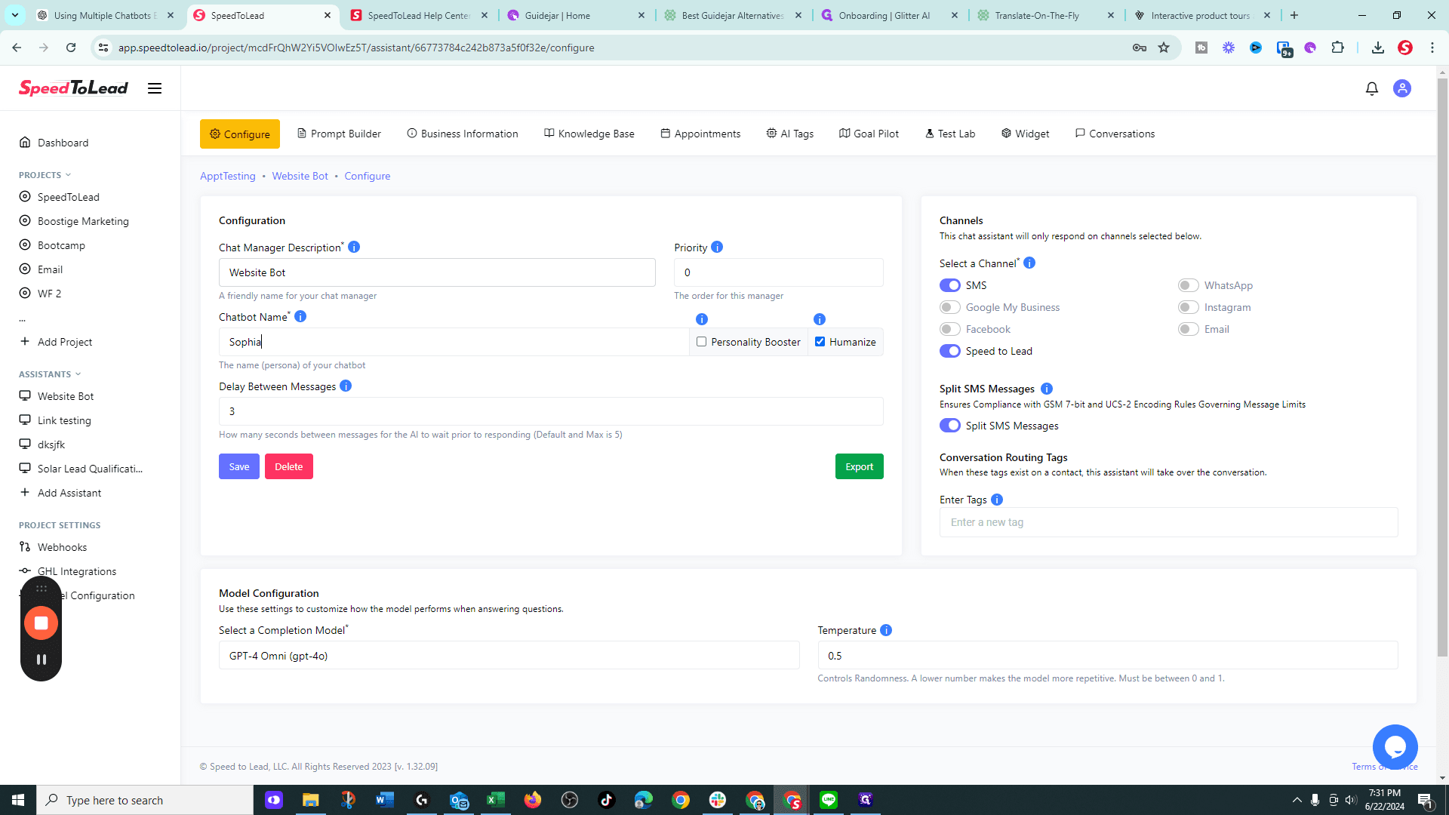
Task: Uncheck the Humanize checkbox
Action: pos(820,342)
